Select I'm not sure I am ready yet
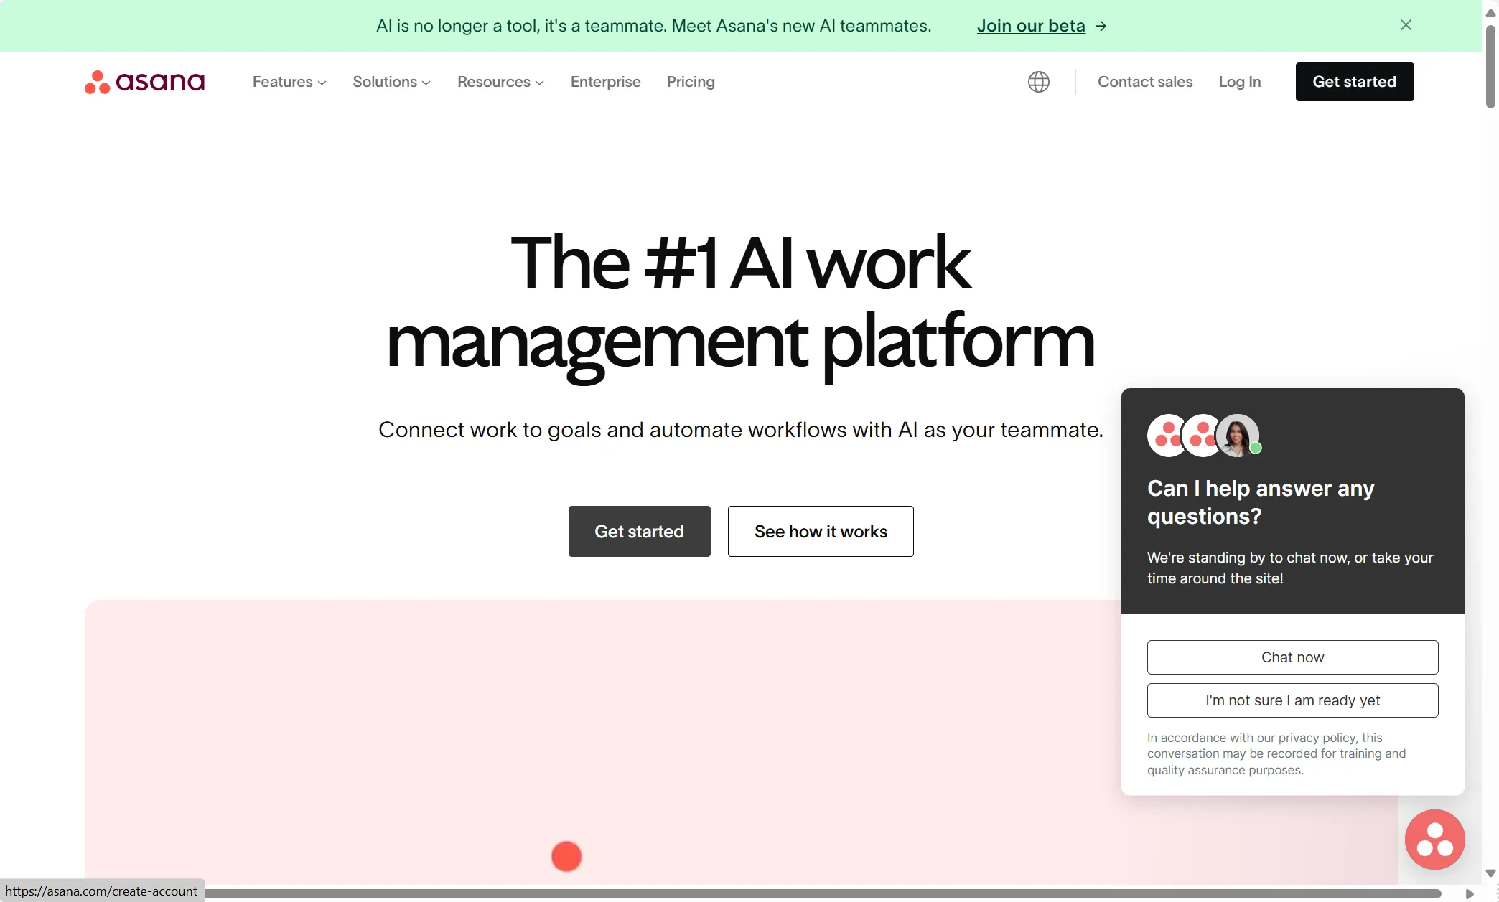This screenshot has height=902, width=1499. [x=1292, y=700]
